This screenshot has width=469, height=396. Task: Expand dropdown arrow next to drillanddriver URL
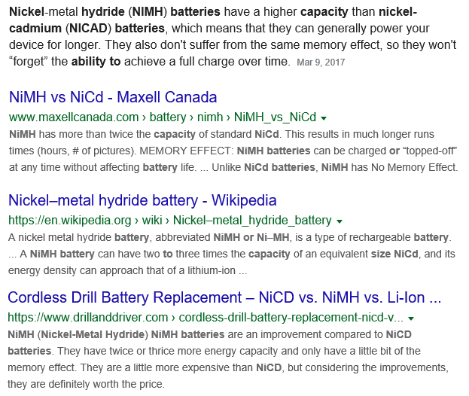tap(411, 318)
